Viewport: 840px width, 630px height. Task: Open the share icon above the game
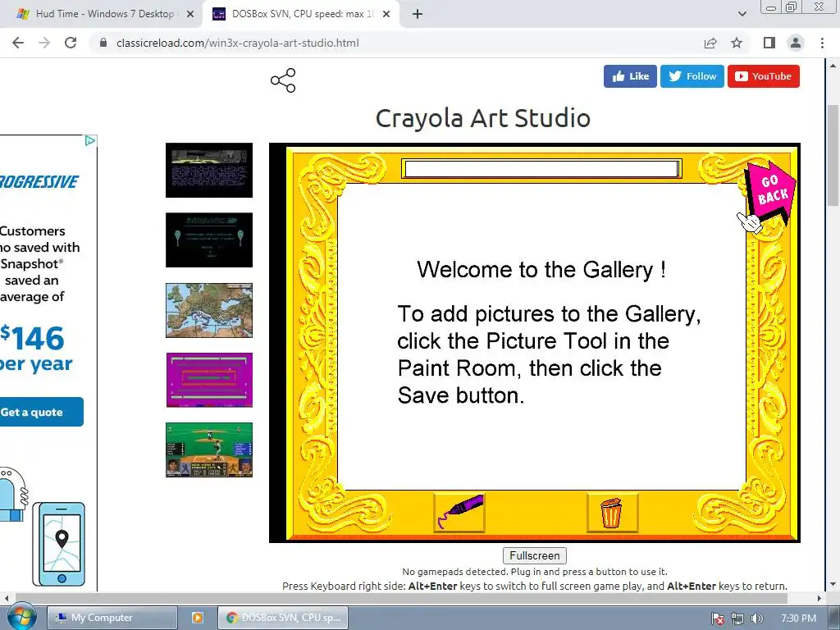(x=283, y=80)
